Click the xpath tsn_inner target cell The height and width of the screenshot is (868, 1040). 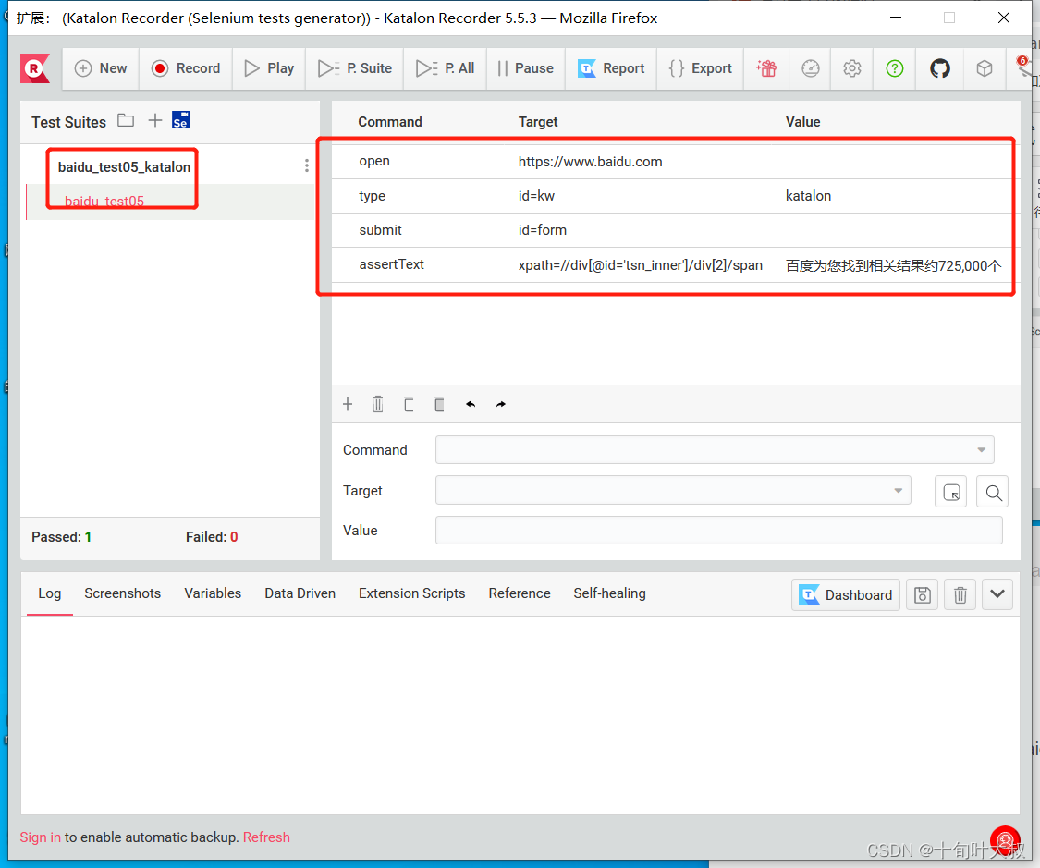[640, 265]
